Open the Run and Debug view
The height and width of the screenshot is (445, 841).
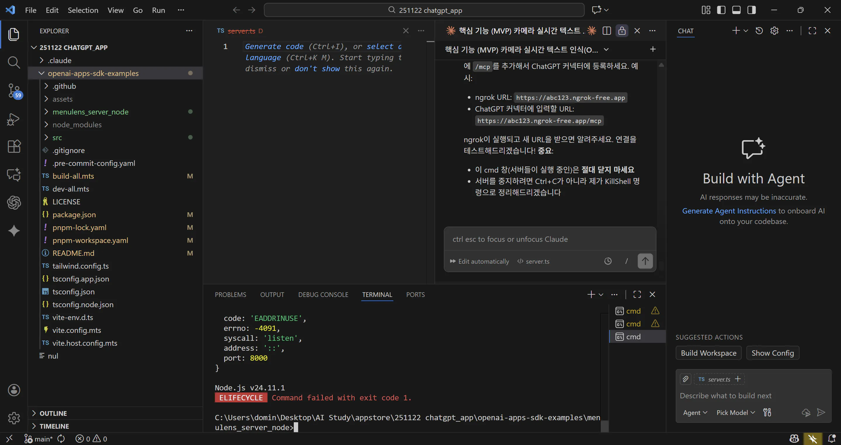pos(14,119)
